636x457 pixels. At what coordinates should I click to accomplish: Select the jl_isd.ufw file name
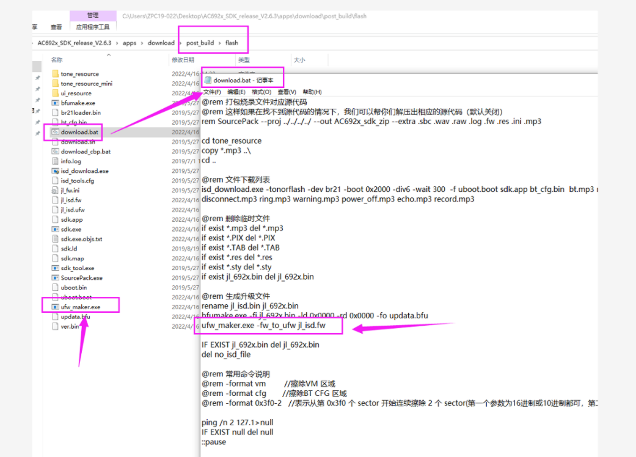pos(73,210)
